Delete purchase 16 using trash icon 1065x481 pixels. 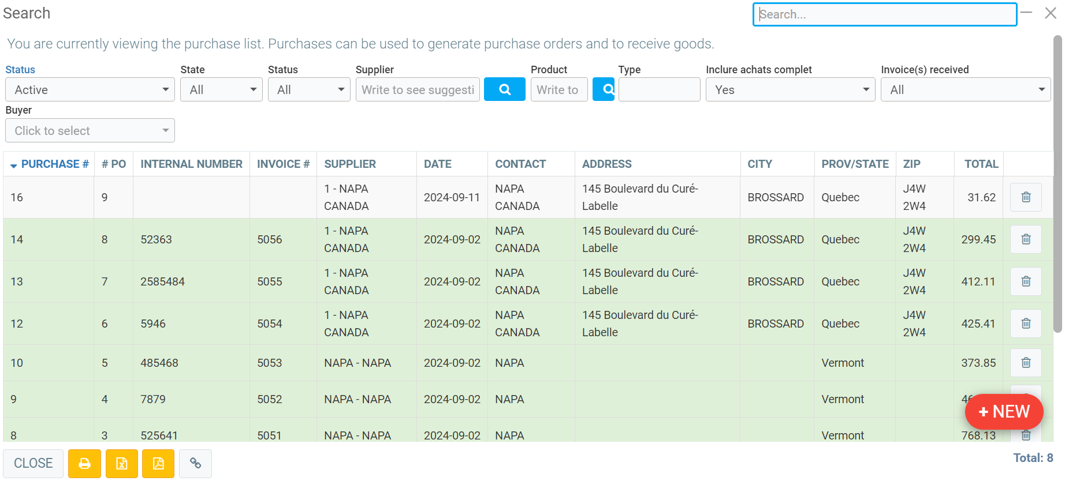[1025, 197]
